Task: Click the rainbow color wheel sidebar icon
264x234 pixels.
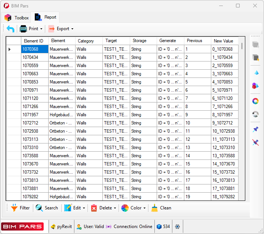Action: [x=256, y=101]
